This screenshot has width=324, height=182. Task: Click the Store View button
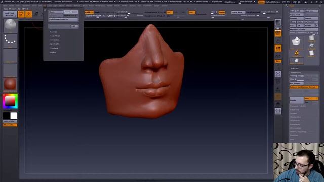tap(238, 12)
